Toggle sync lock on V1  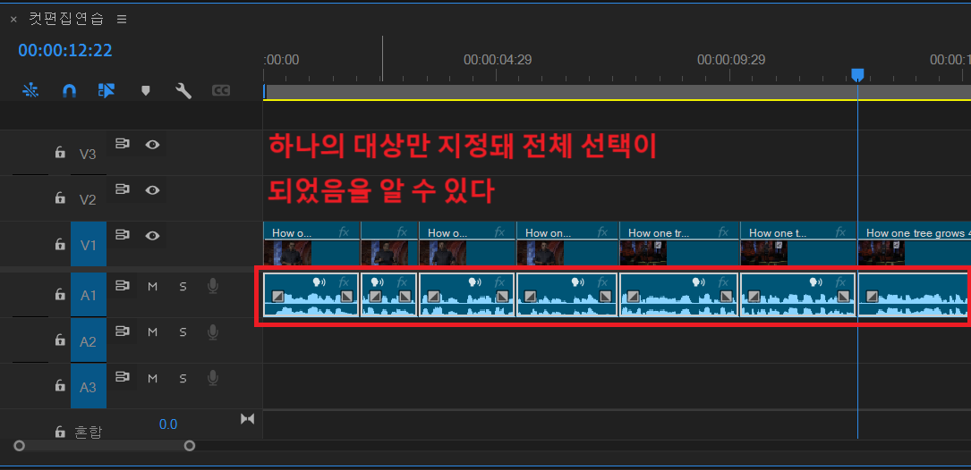pos(123,236)
